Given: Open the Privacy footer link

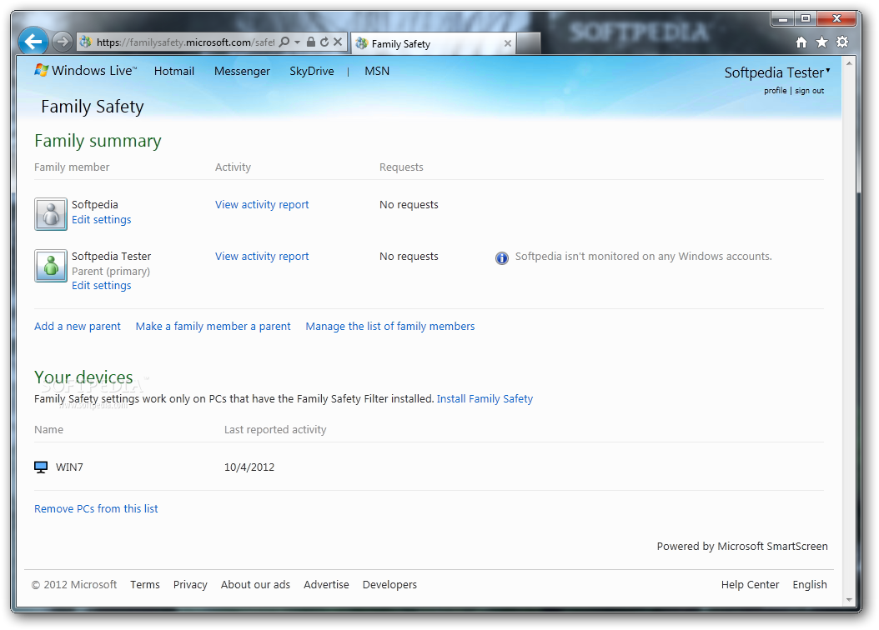Looking at the screenshot, I should click(x=190, y=584).
